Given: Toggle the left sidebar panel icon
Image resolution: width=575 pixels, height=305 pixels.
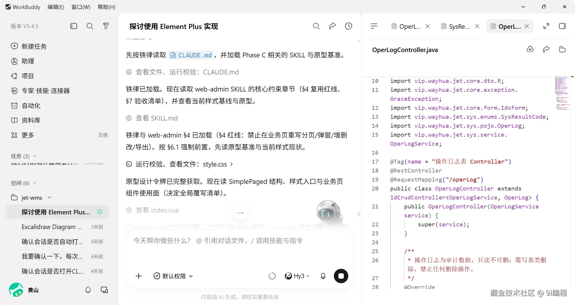Looking at the screenshot, I should tap(74, 26).
